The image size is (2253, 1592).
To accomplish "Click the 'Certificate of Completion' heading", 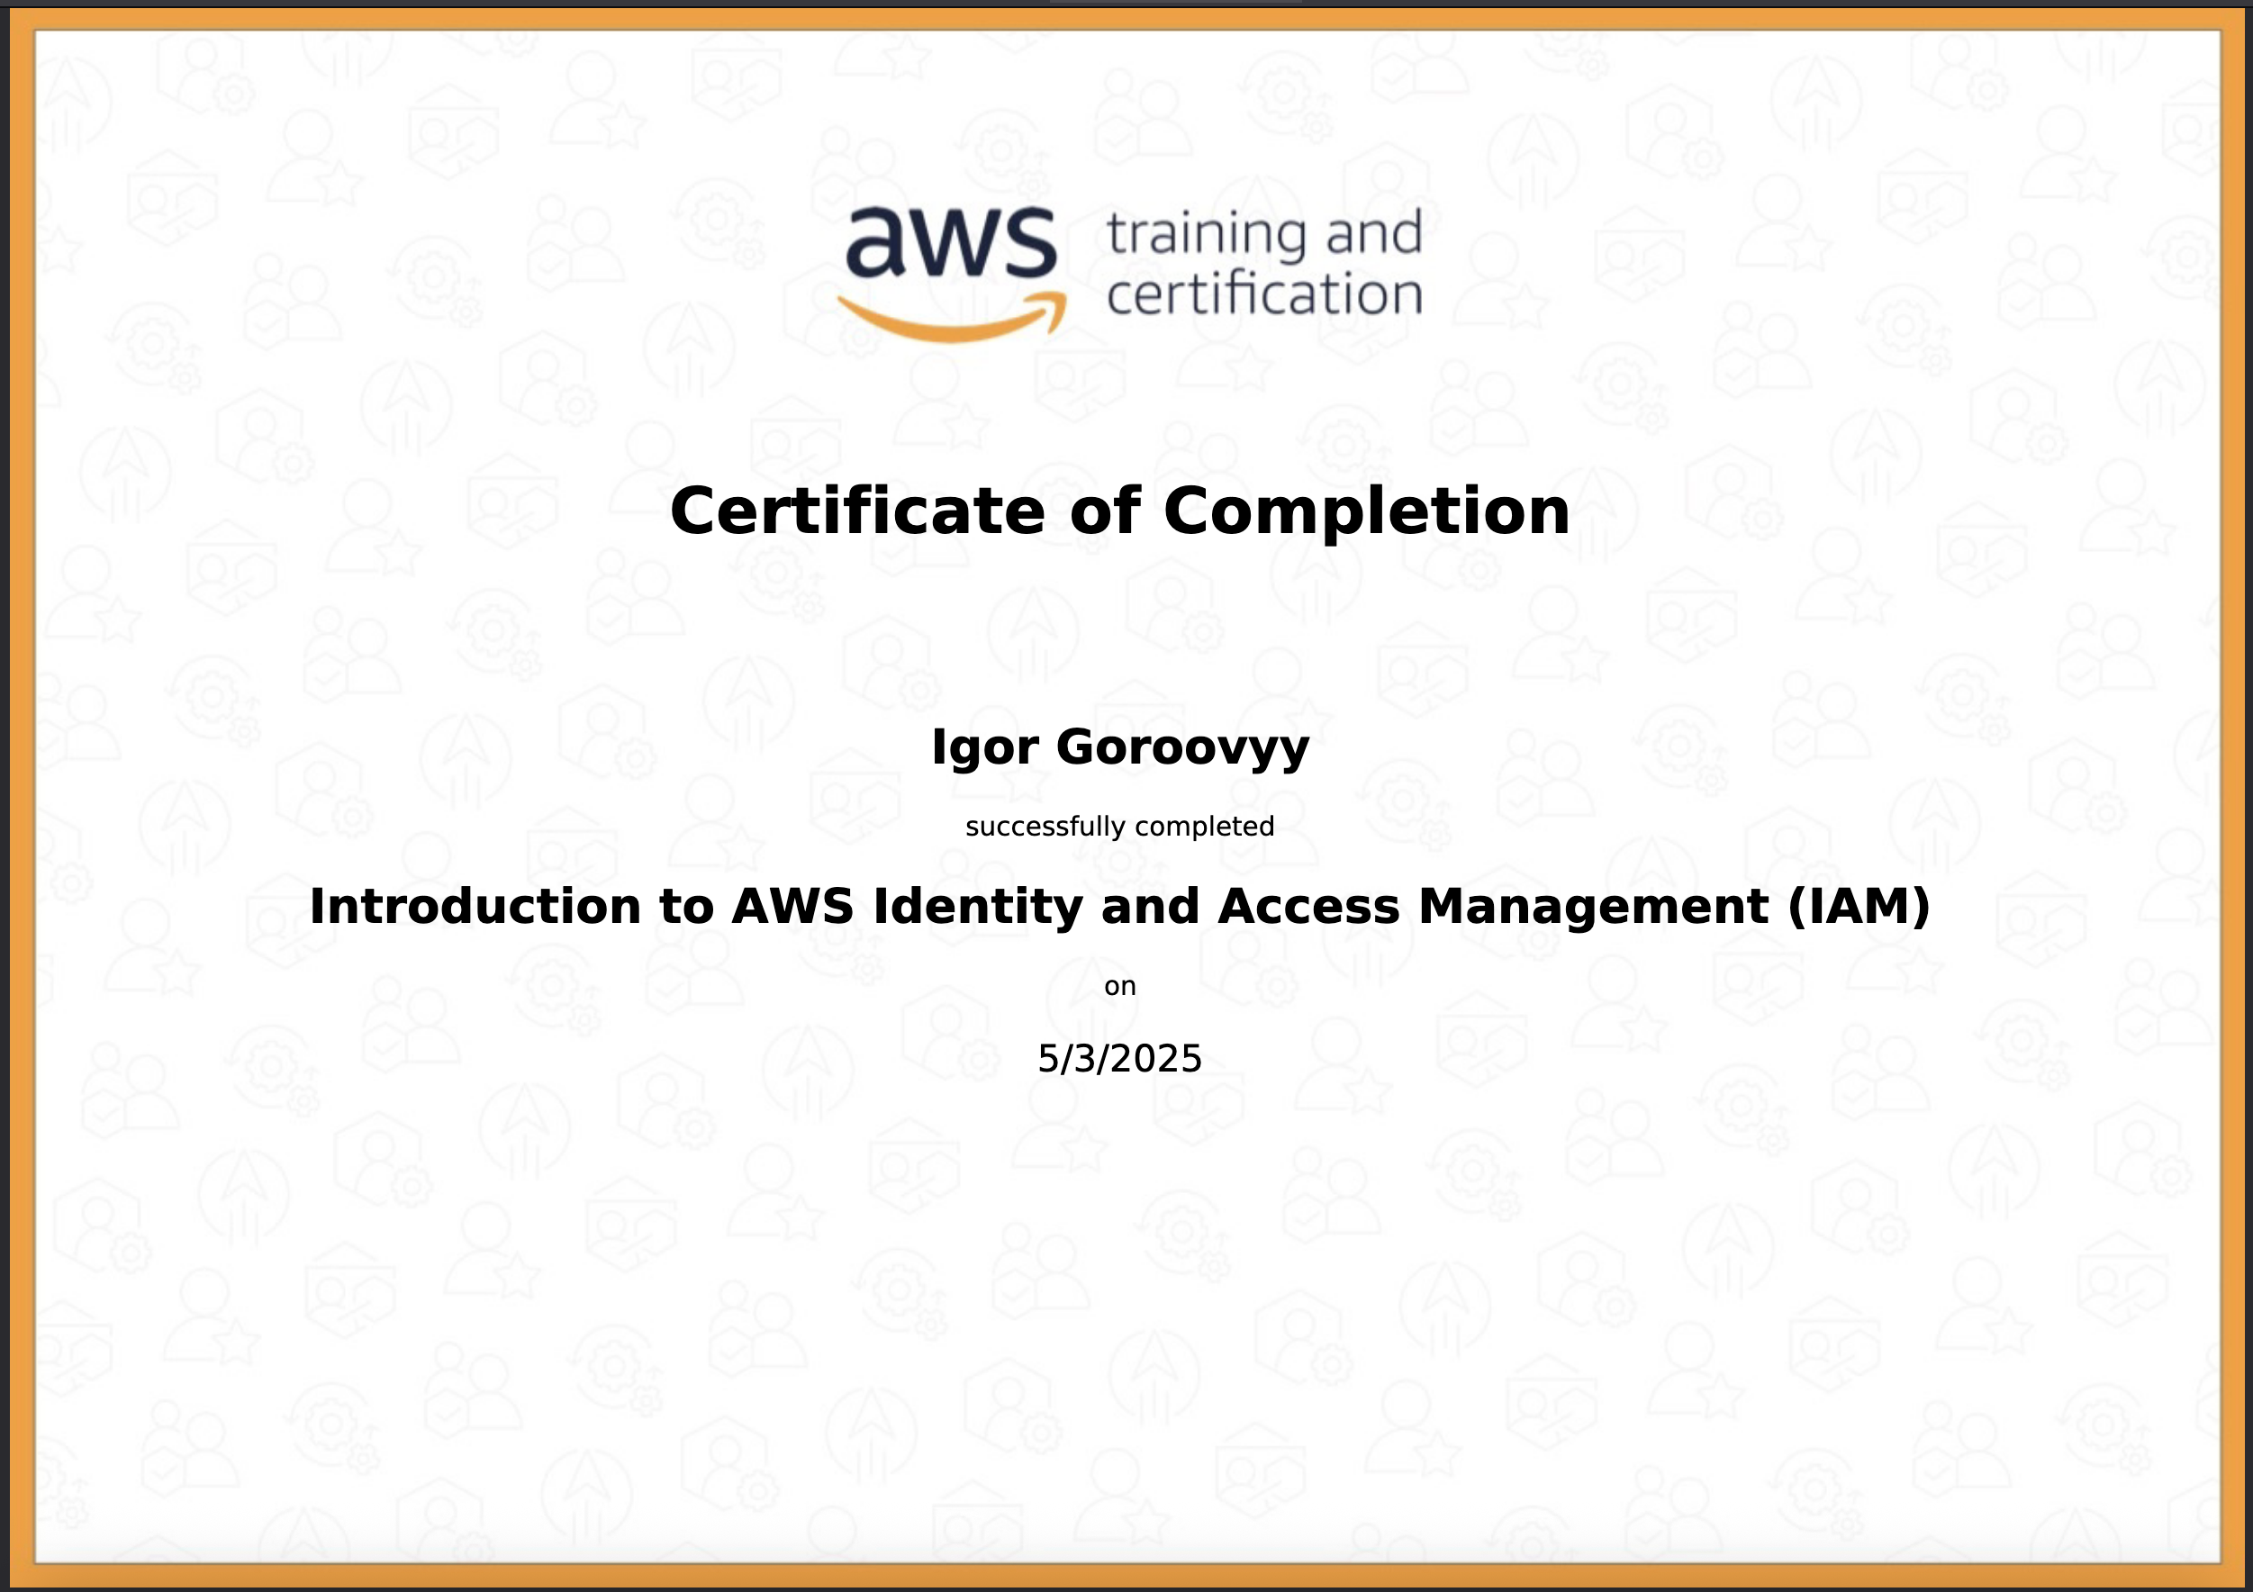I will pyautogui.click(x=1119, y=511).
